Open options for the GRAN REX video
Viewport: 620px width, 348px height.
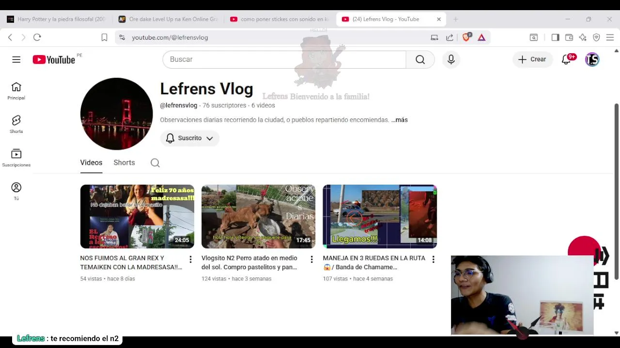190,260
